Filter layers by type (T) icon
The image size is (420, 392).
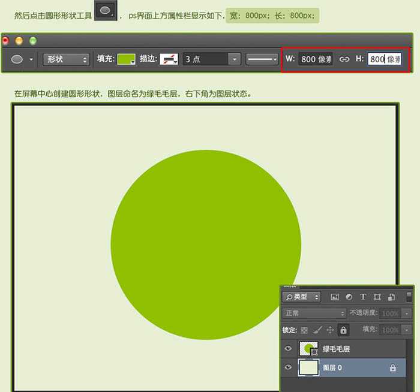coord(363,297)
